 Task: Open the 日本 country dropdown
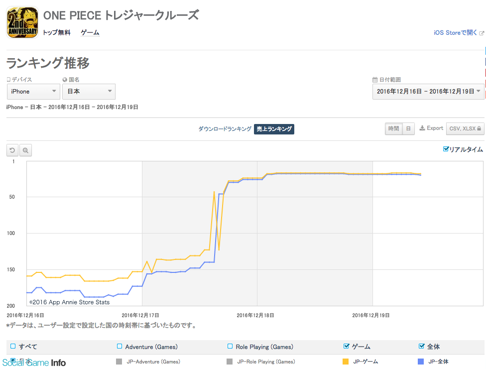point(89,92)
